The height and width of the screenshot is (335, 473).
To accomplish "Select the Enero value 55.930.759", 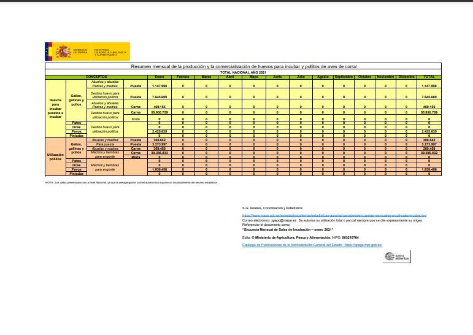I will coord(159,113).
